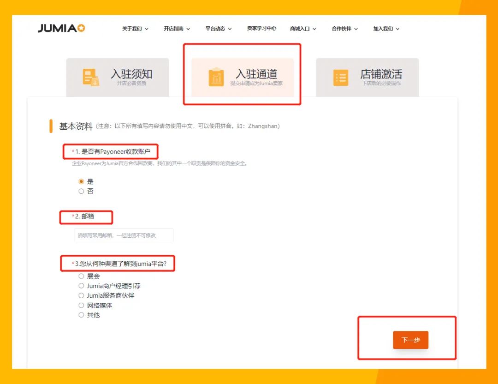The height and width of the screenshot is (384, 498).
Task: Click the 下一步 button
Action: pyautogui.click(x=410, y=340)
